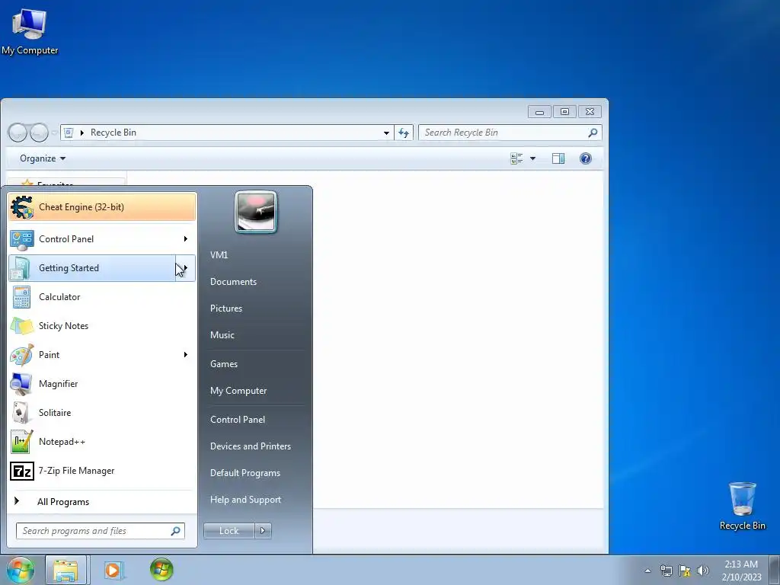780x585 pixels.
Task: Open Explorer help question mark icon
Action: [x=586, y=158]
